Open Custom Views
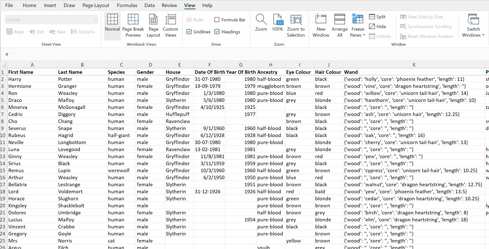The image size is (489, 249). pyautogui.click(x=170, y=25)
